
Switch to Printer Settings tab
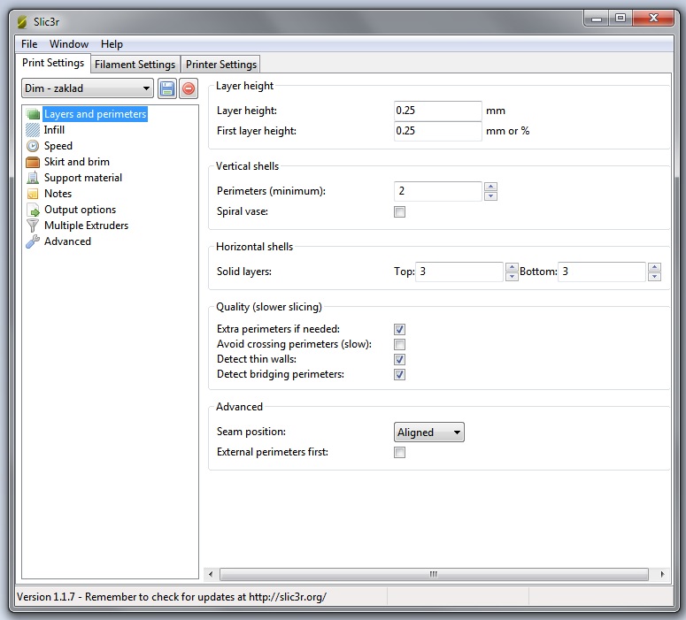click(221, 65)
